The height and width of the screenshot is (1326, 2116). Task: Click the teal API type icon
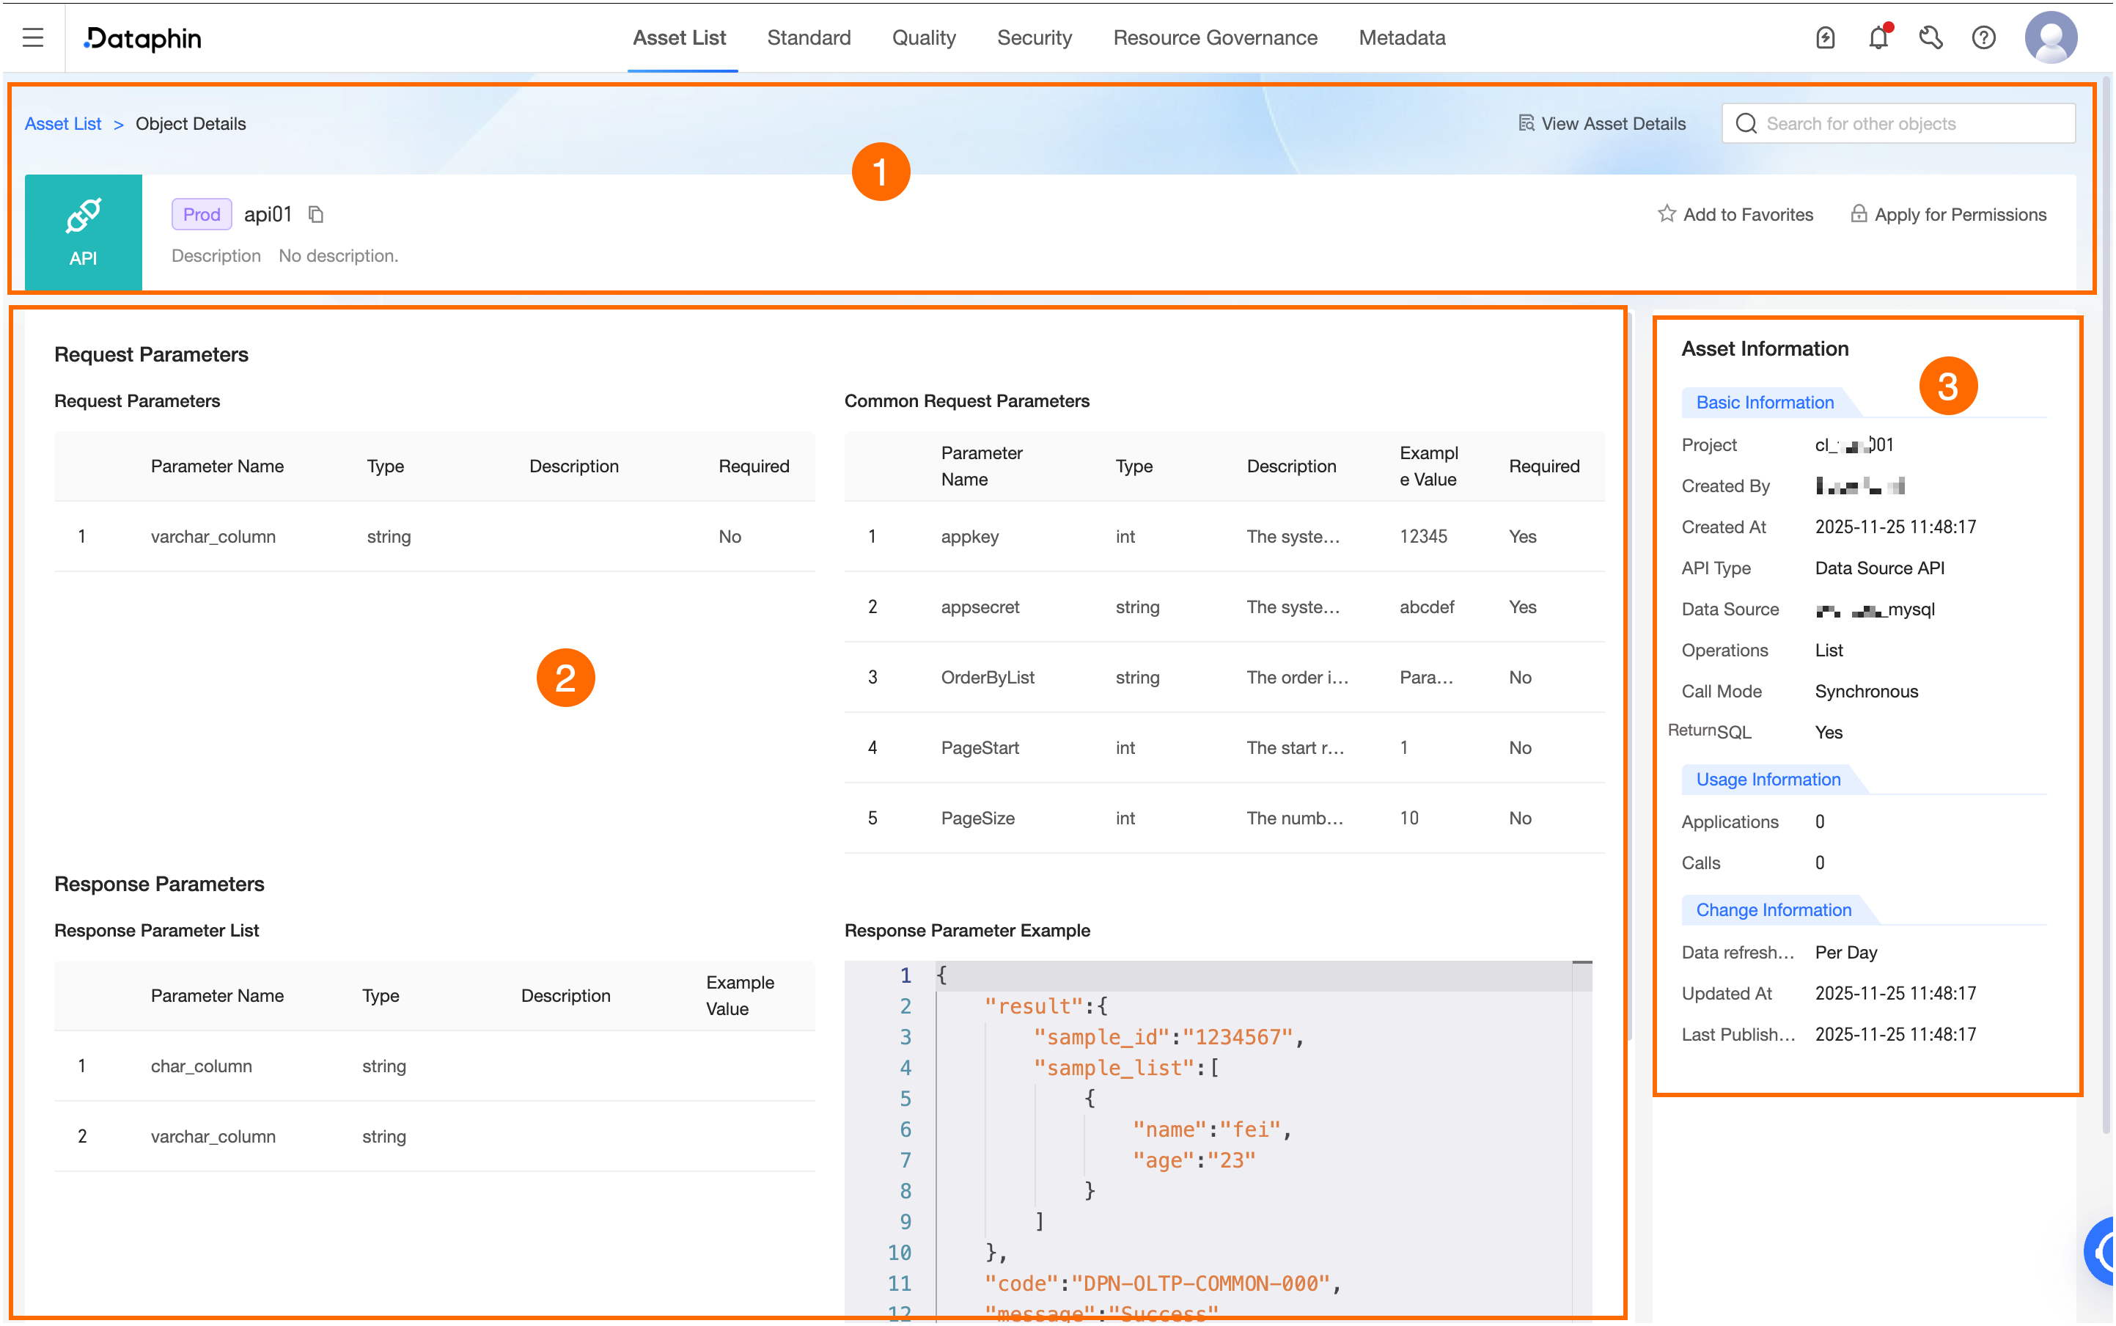pos(84,232)
